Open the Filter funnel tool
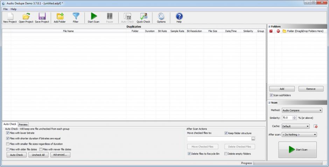The width and height of the screenshot is (329, 167). [x=76, y=16]
